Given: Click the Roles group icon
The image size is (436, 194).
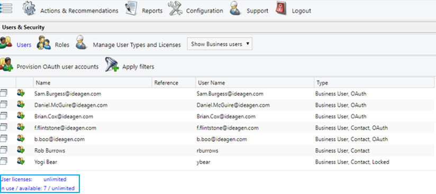Looking at the screenshot, I should click(44, 42).
